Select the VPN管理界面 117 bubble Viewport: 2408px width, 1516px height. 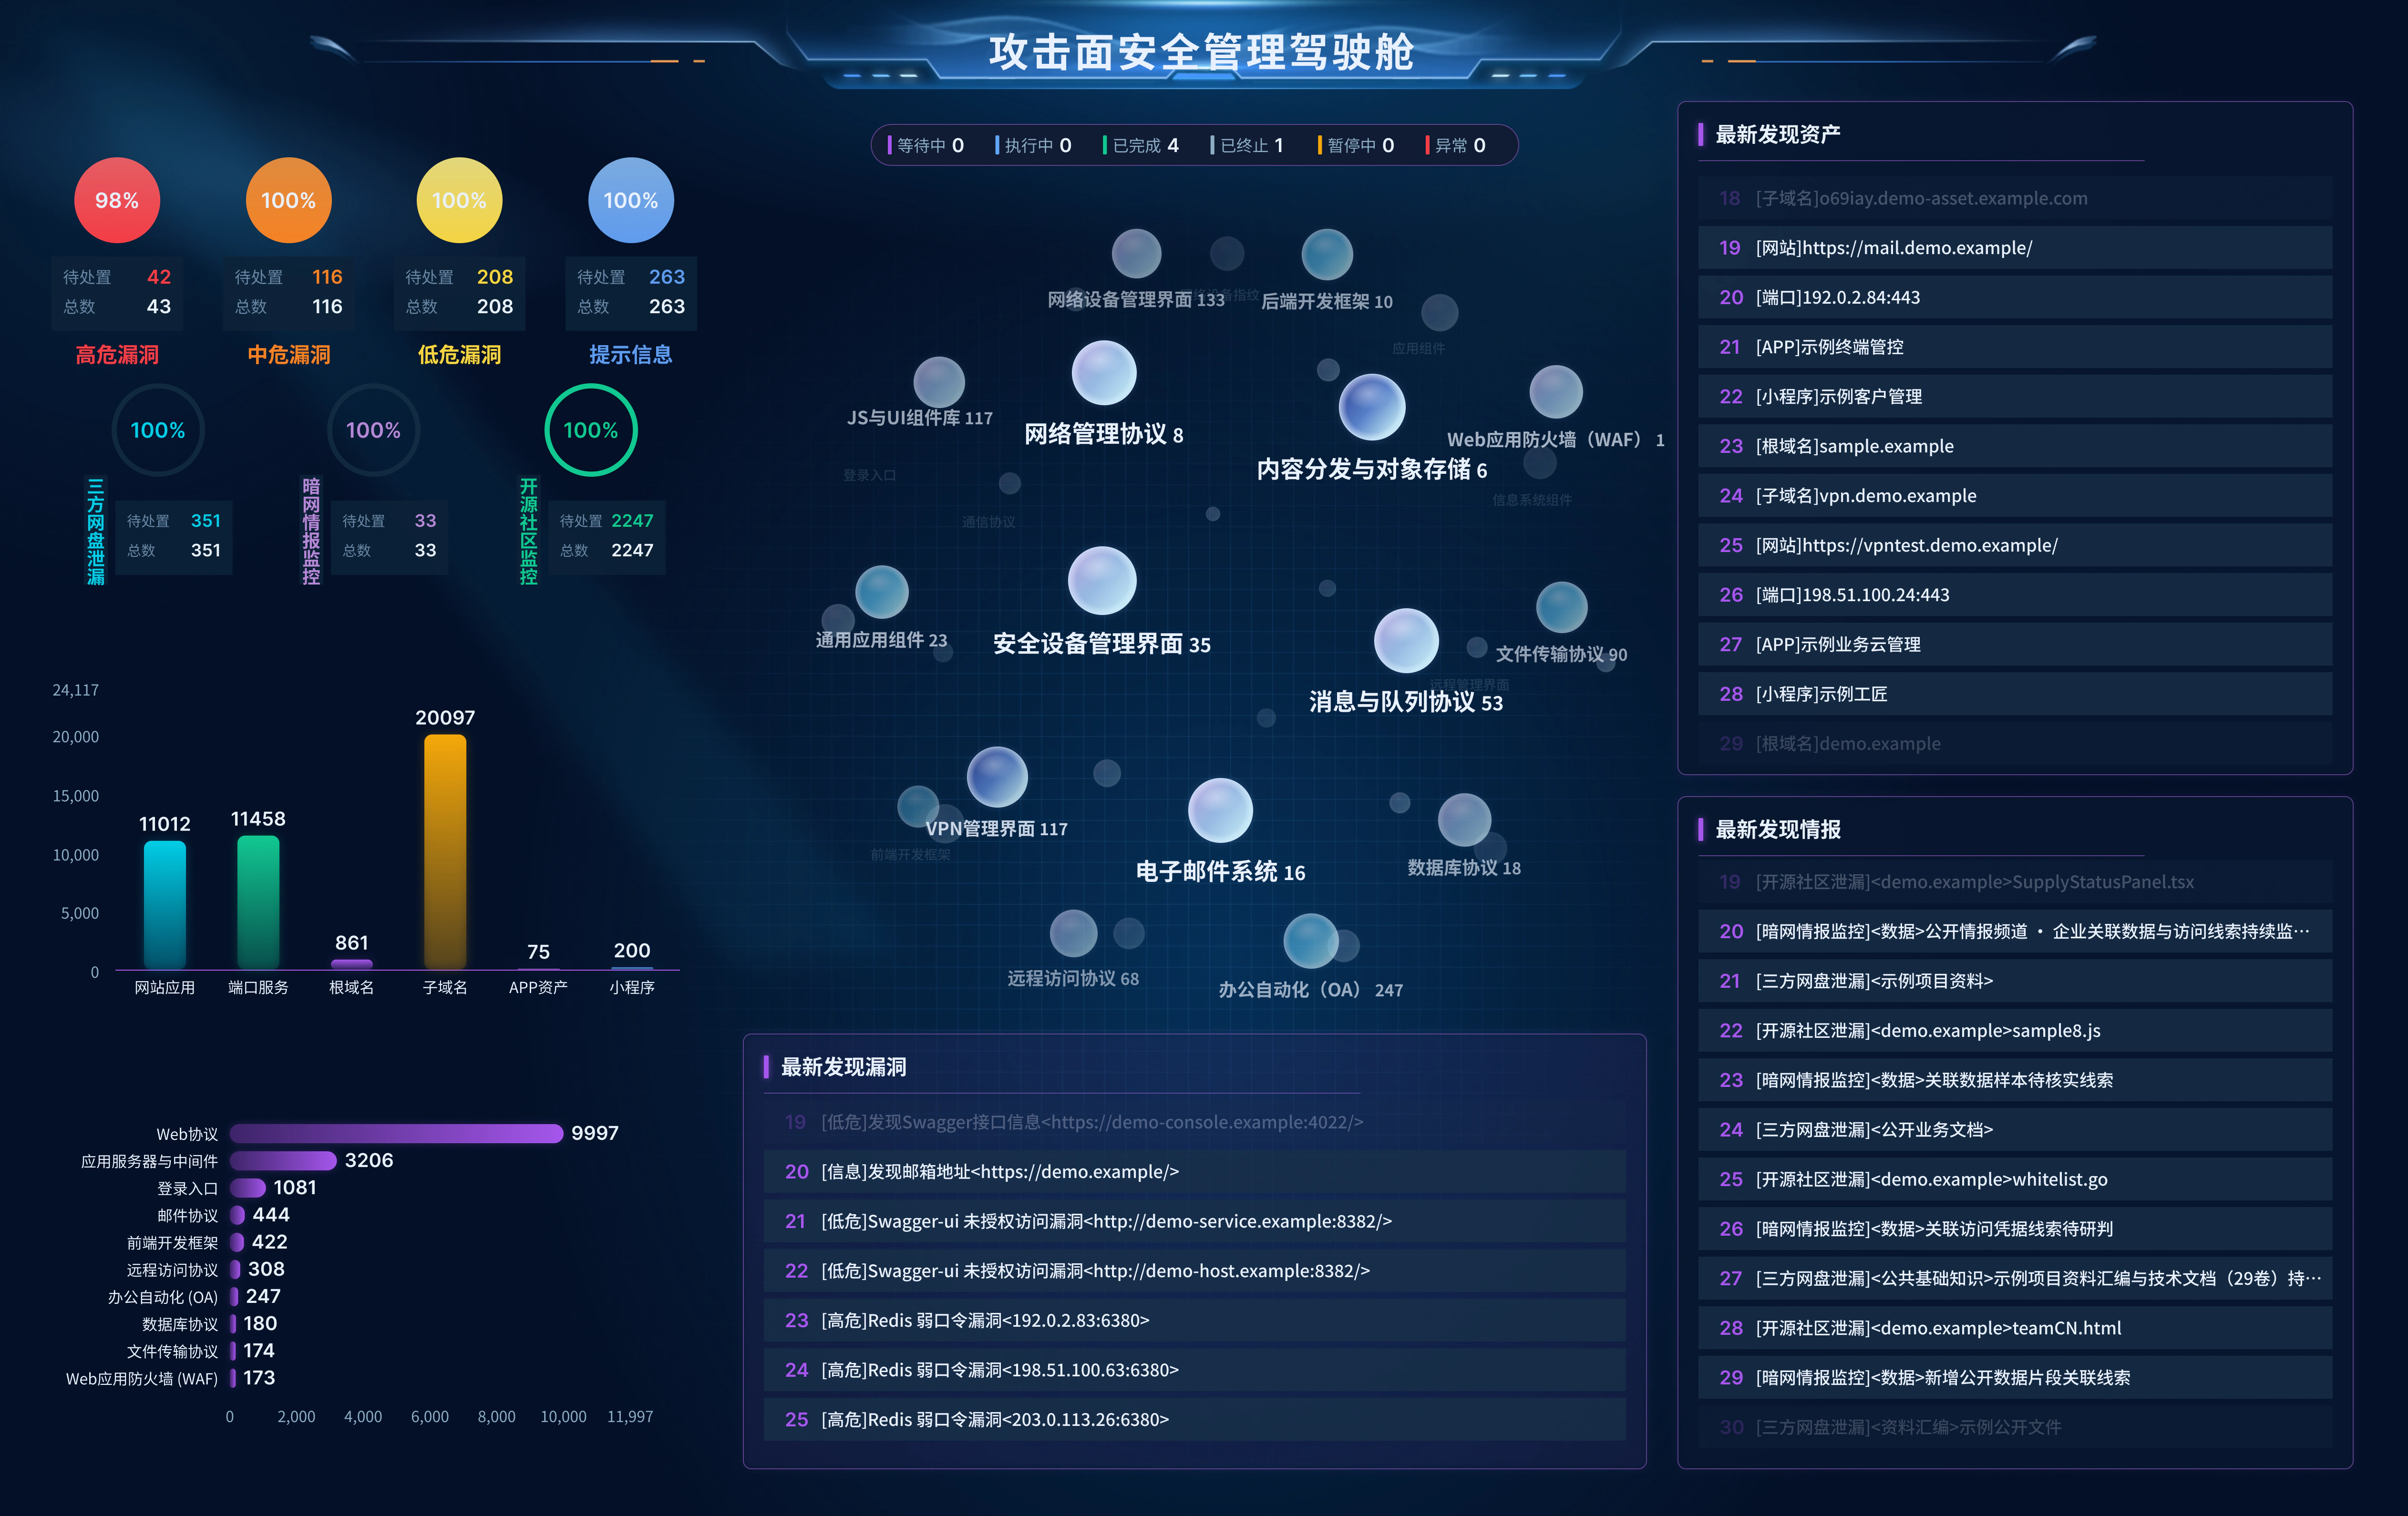(x=997, y=777)
